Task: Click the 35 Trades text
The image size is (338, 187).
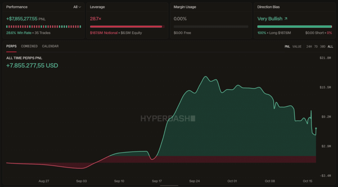Action: coord(43,33)
